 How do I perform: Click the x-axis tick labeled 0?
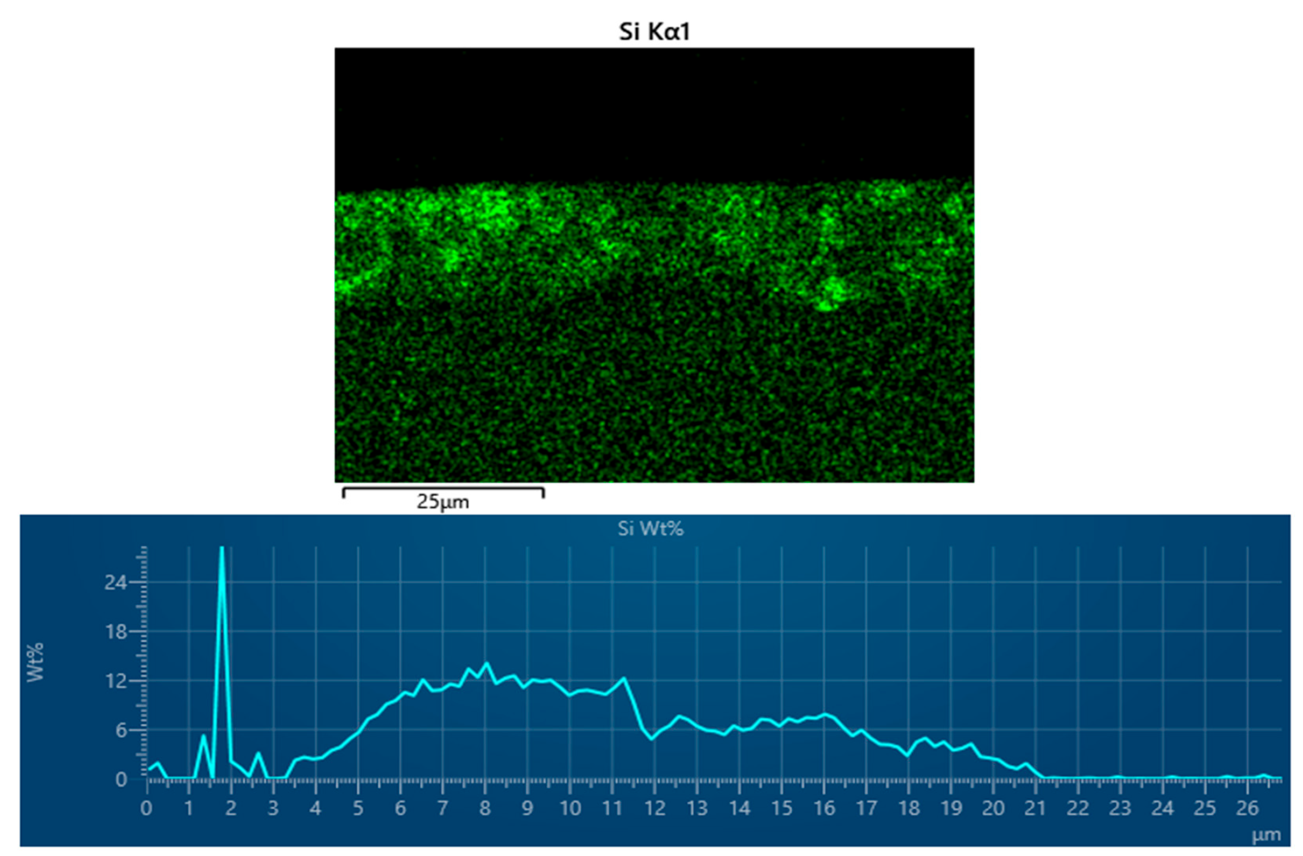[x=146, y=808]
